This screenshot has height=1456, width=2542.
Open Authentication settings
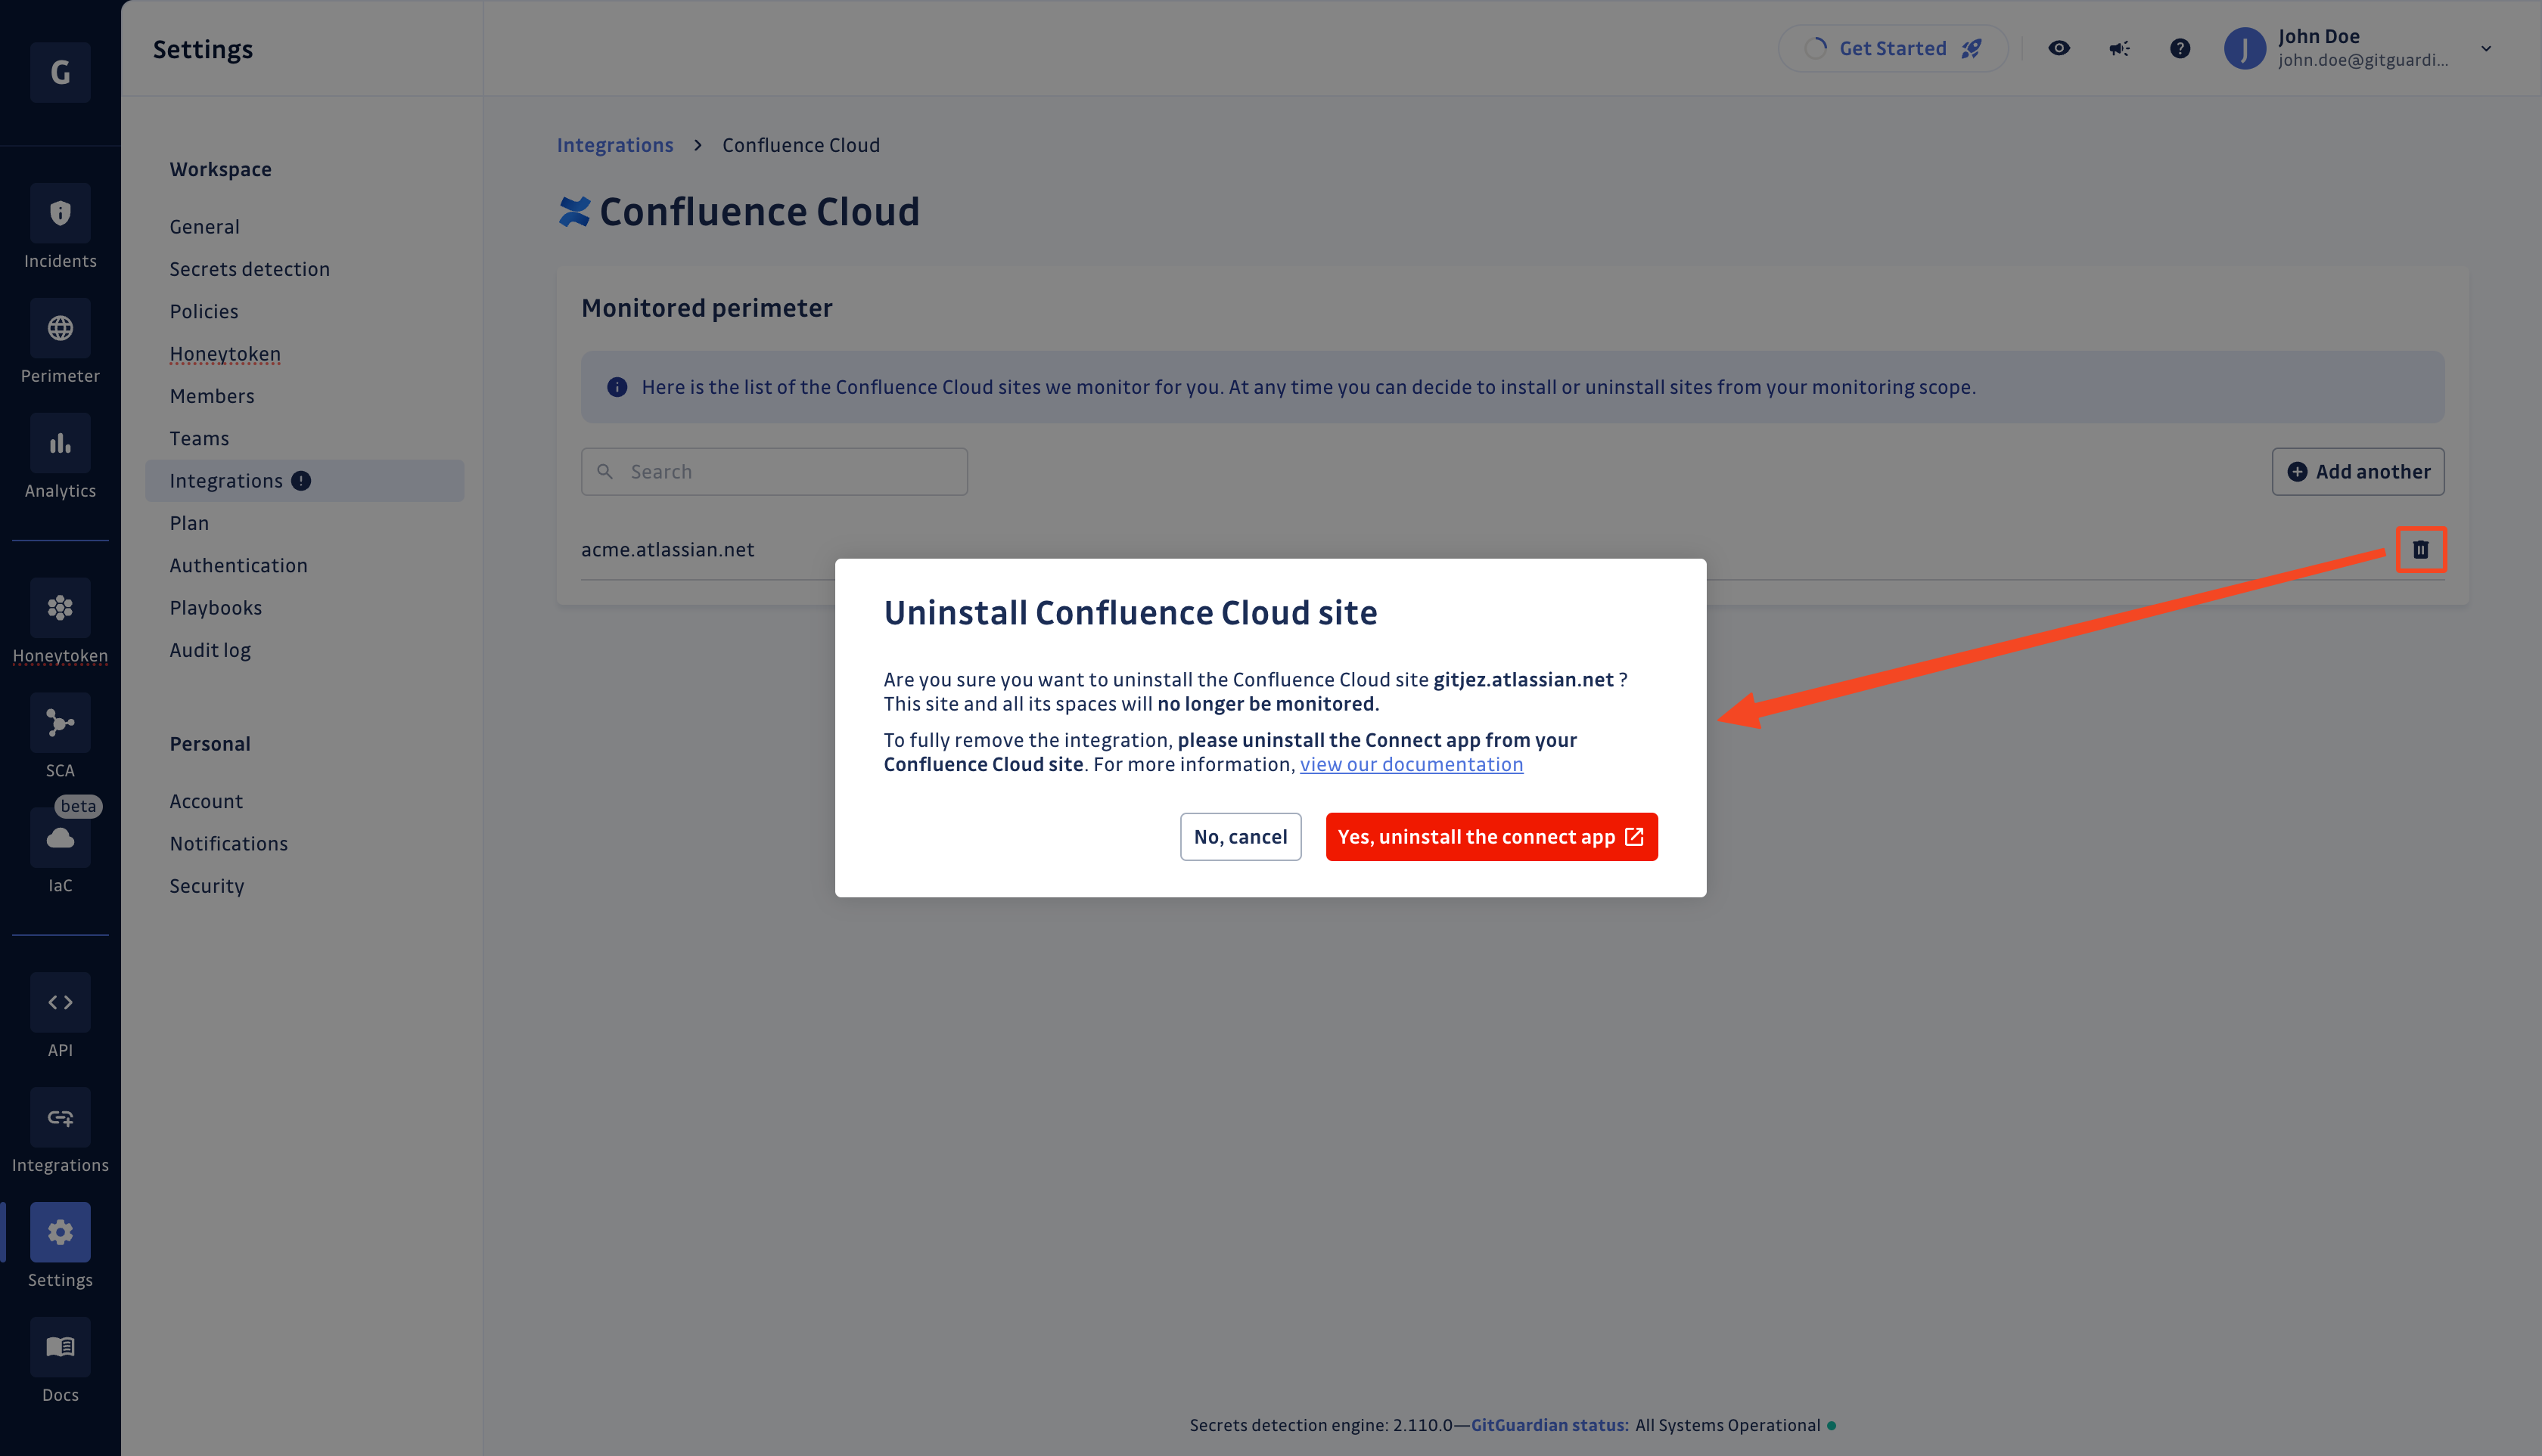pyautogui.click(x=238, y=565)
